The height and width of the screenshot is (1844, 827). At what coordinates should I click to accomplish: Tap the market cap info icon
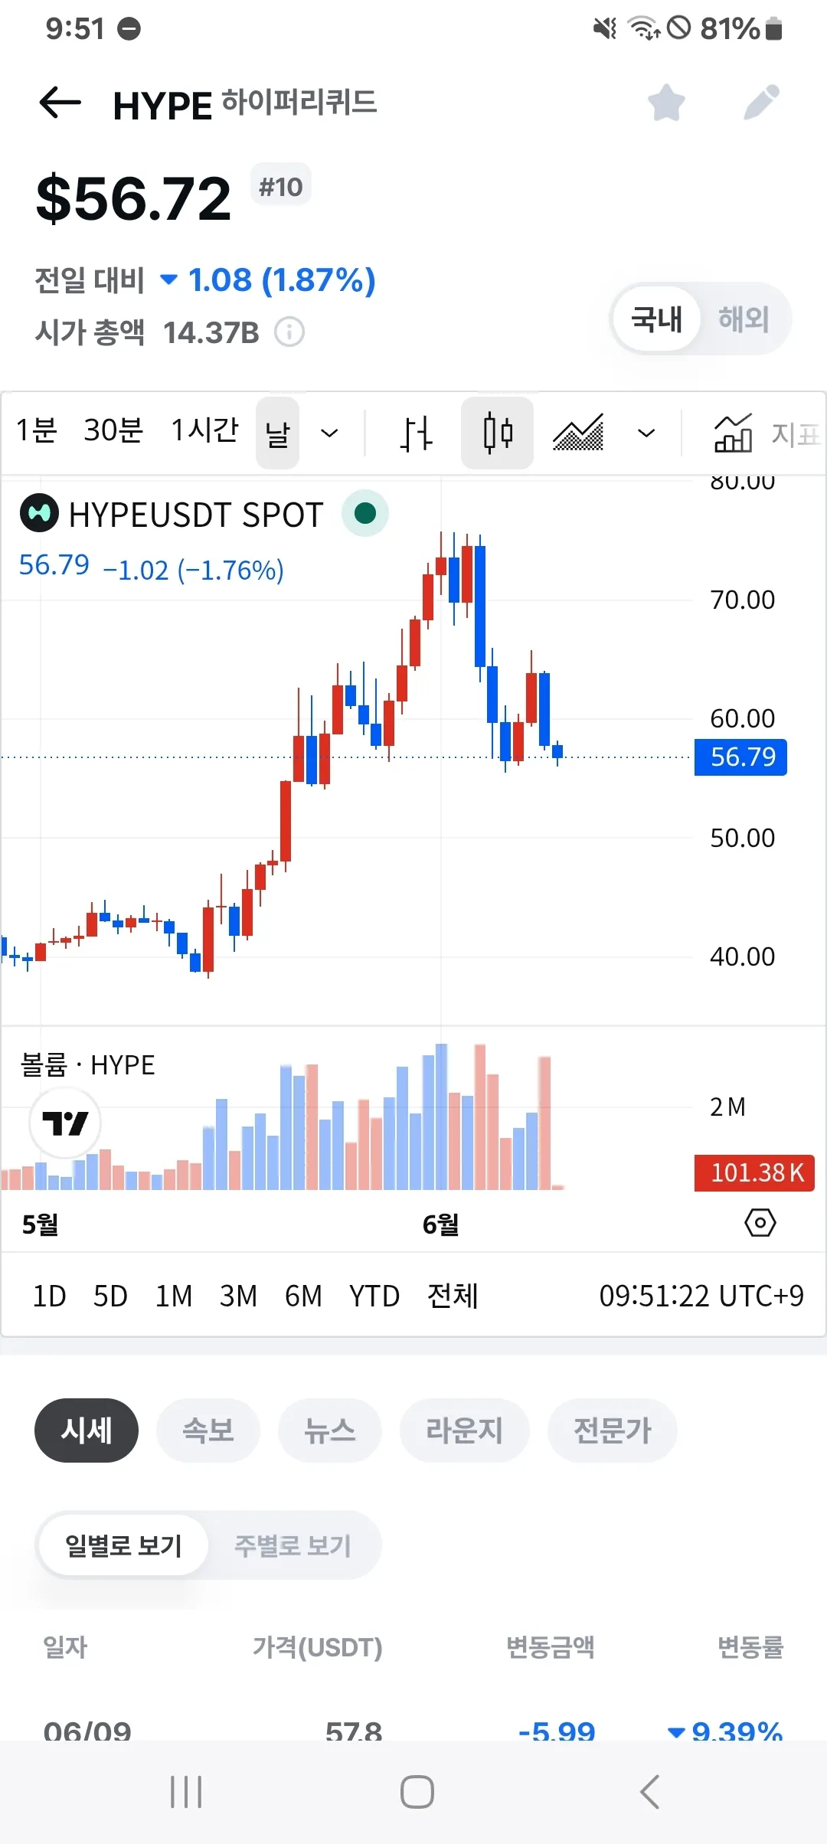[x=289, y=332]
